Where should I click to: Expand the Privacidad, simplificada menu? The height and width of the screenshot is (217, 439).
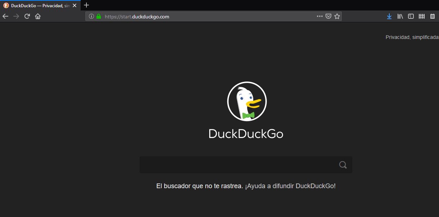tap(412, 37)
